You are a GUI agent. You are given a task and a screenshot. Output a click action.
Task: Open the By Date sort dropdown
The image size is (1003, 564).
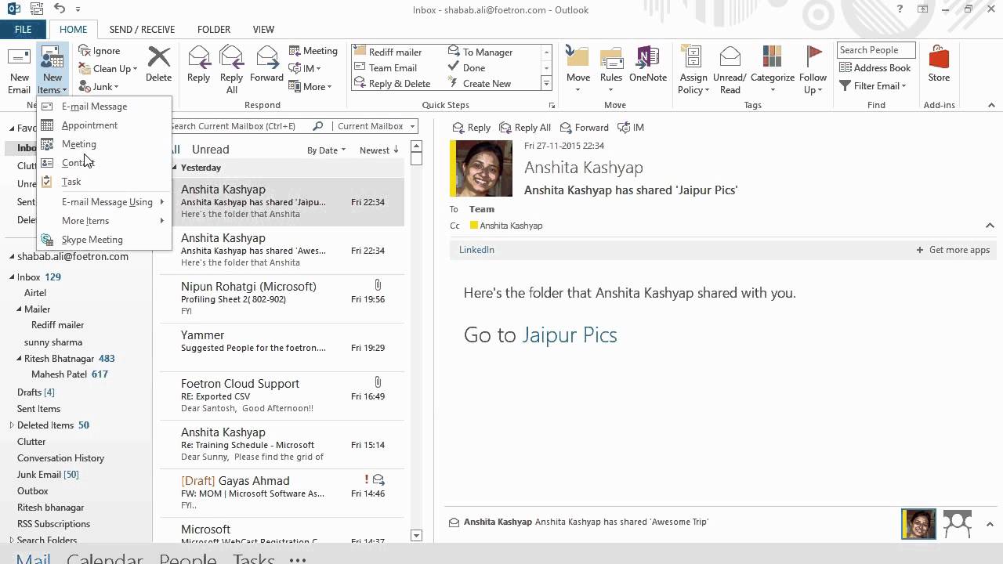pyautogui.click(x=326, y=150)
